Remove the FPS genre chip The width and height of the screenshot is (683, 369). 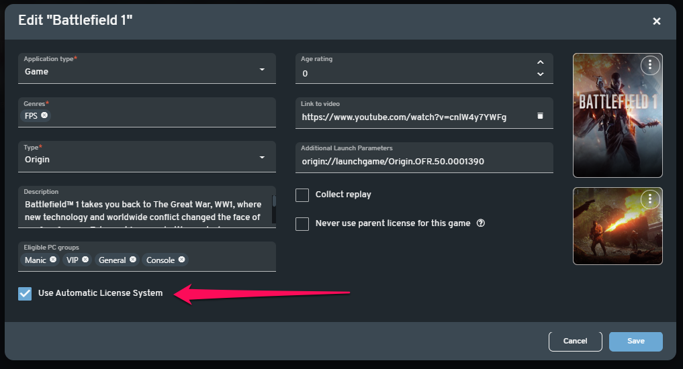tap(44, 115)
